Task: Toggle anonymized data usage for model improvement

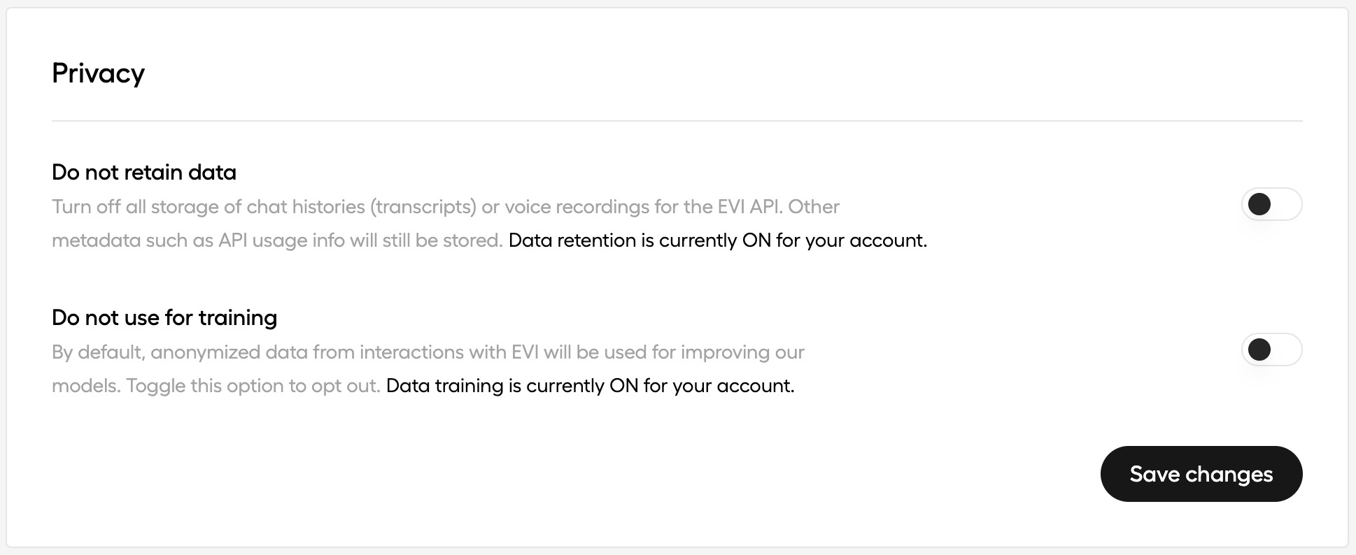Action: tap(1271, 349)
